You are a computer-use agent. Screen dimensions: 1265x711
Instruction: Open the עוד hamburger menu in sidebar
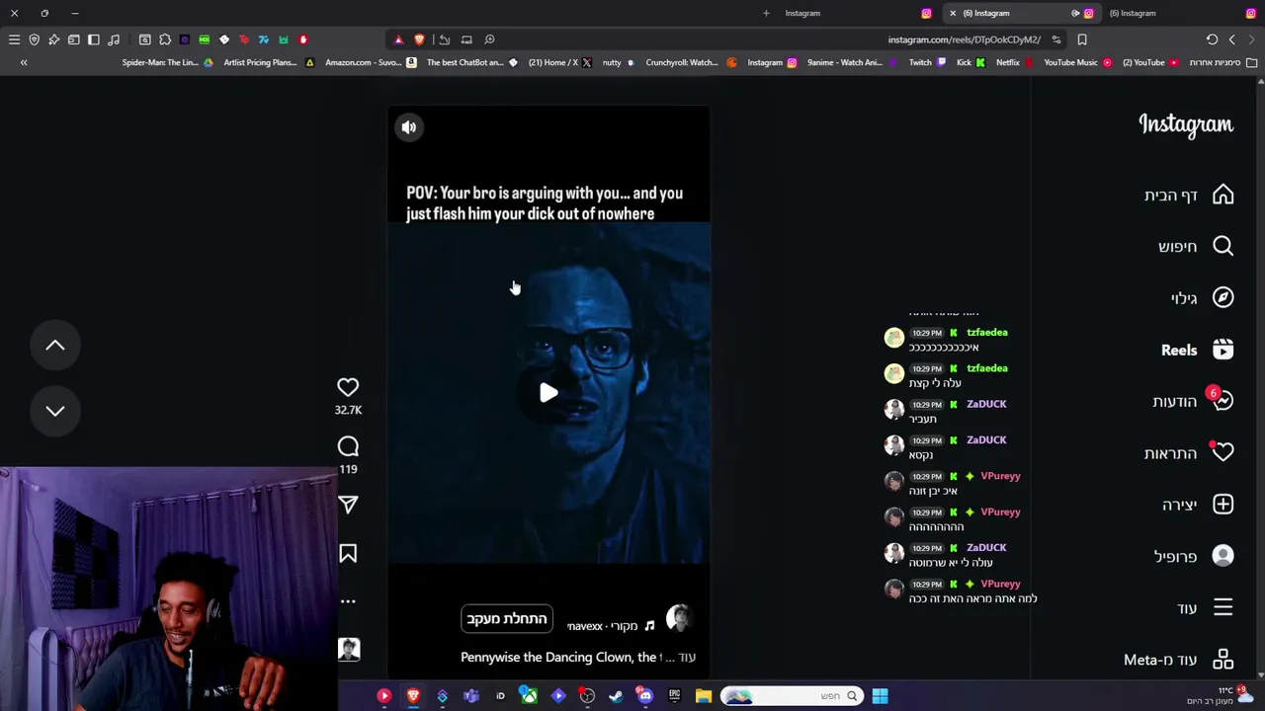(1205, 608)
